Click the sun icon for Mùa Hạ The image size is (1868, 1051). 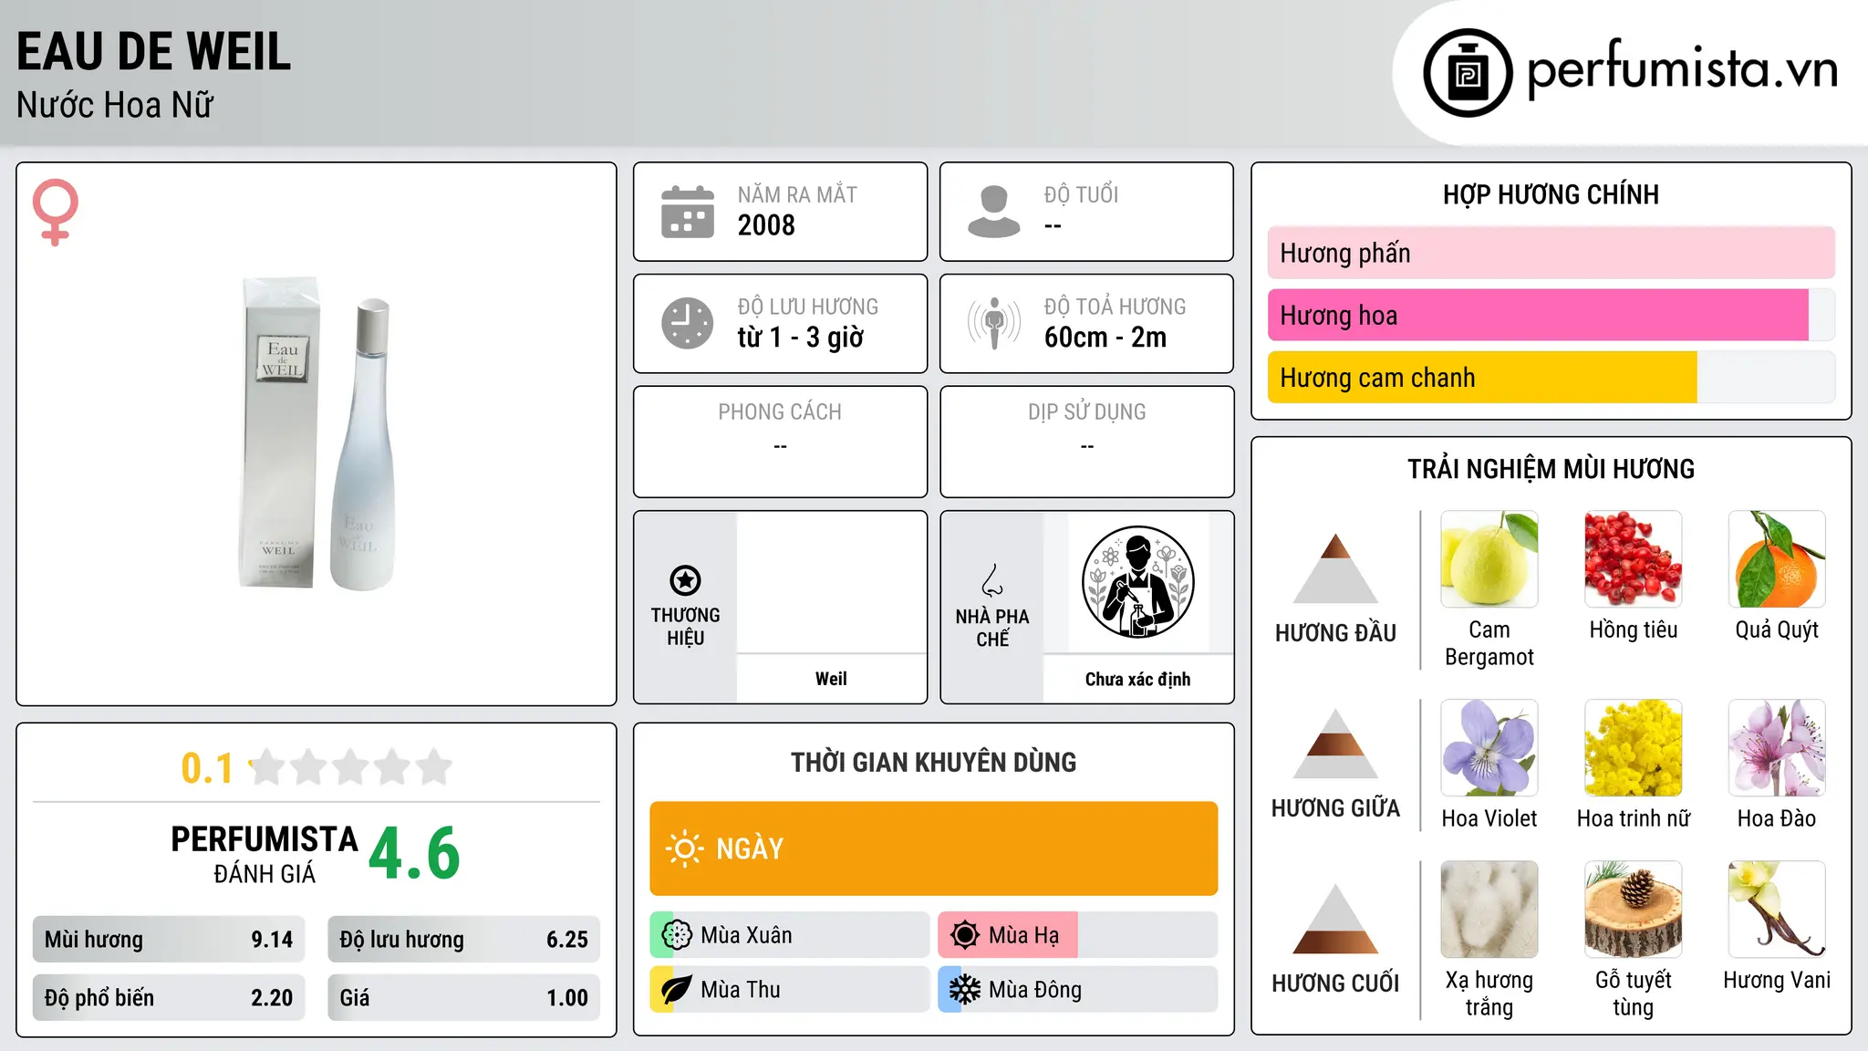tap(965, 935)
